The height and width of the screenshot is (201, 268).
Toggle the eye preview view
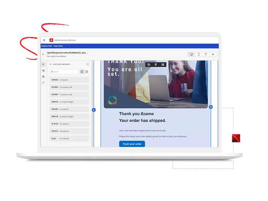point(213,54)
